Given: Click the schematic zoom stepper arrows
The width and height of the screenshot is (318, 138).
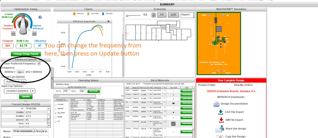Looking at the screenshot, I should (x=154, y=15).
